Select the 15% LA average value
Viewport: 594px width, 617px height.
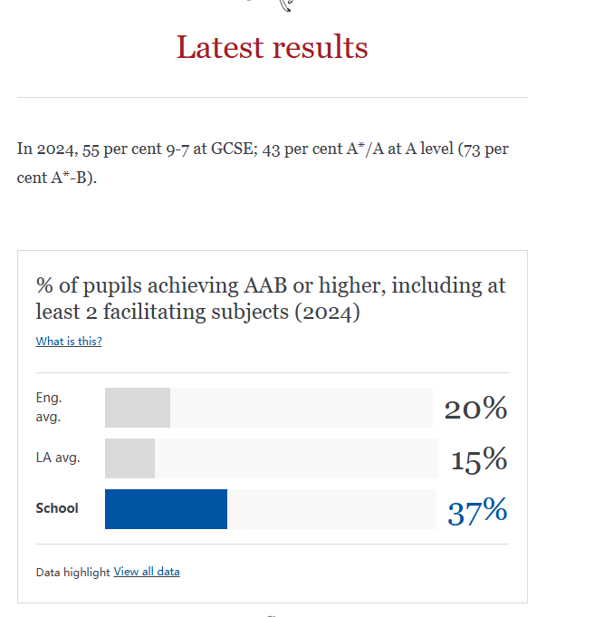click(479, 459)
